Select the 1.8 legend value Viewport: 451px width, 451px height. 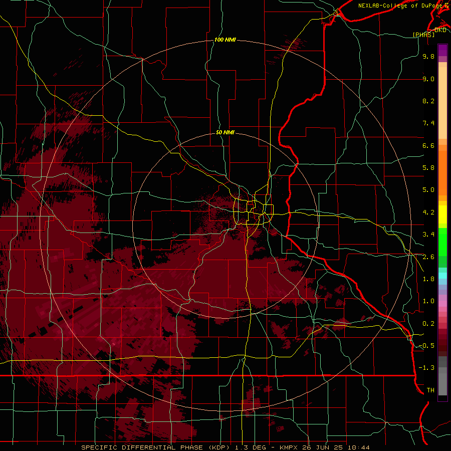click(x=428, y=279)
